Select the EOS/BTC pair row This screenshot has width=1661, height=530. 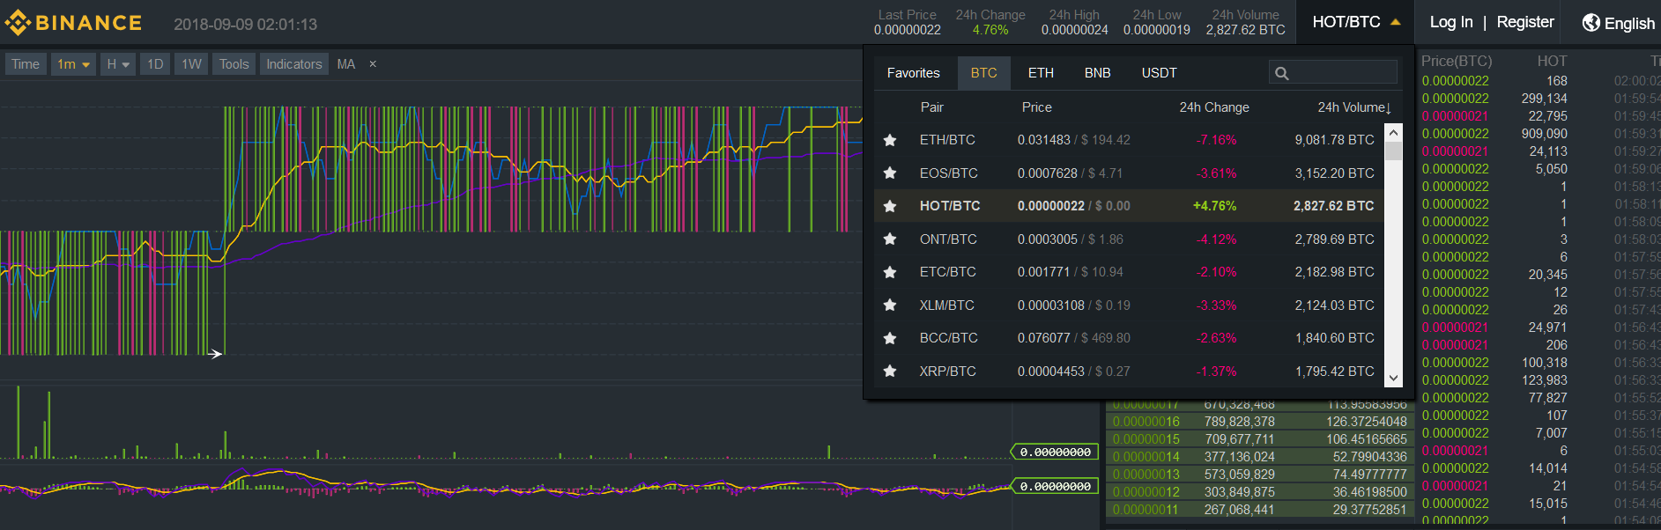(x=1129, y=173)
